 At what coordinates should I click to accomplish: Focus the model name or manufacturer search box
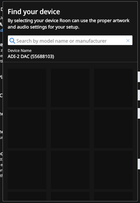pos(70,40)
